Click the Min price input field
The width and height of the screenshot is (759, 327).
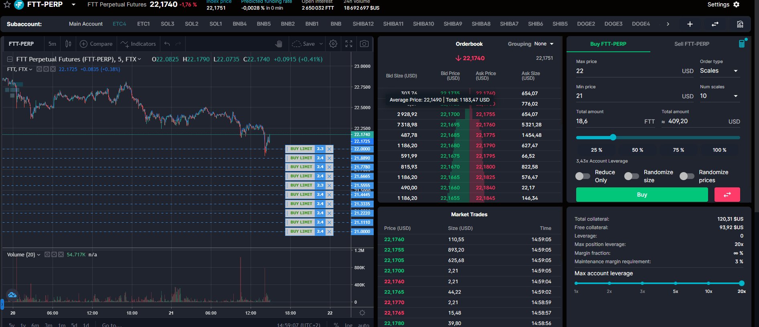tap(635, 96)
